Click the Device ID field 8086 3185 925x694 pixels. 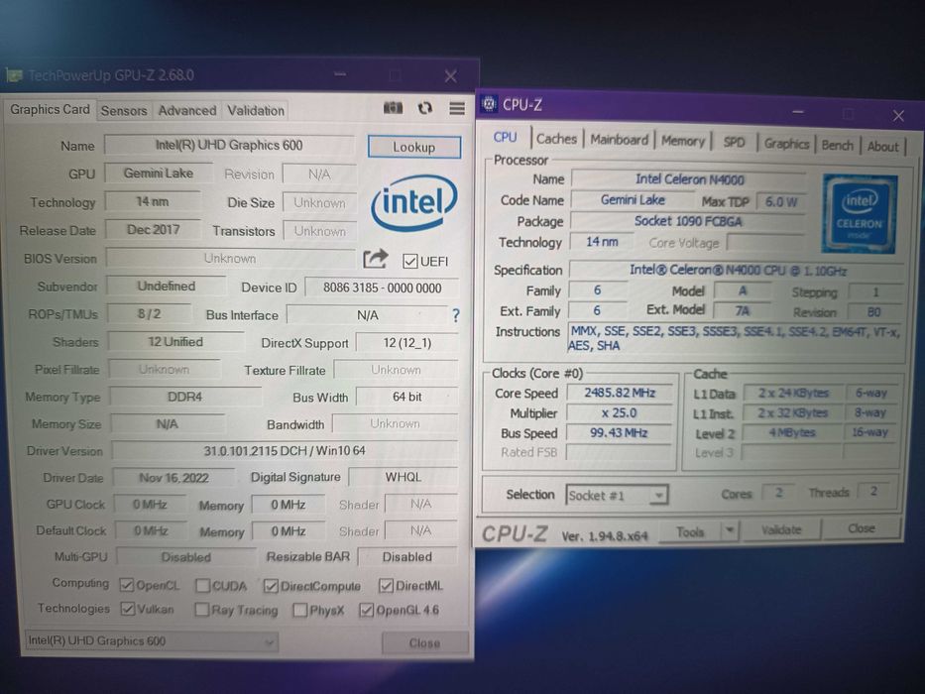(383, 288)
